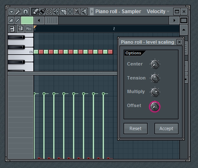The height and width of the screenshot is (168, 198).
Task: Select the Draw pencil tool
Action: [35, 12]
